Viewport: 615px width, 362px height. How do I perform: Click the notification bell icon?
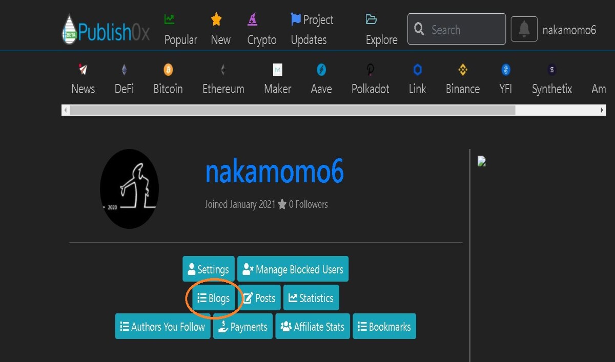[x=524, y=29]
